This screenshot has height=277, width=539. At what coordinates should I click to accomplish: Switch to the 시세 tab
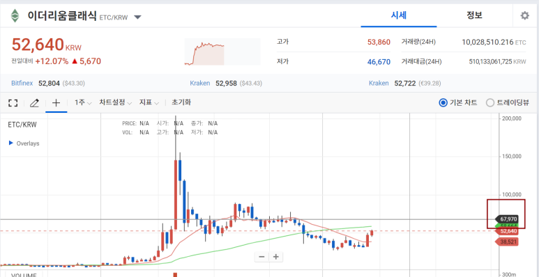point(399,16)
